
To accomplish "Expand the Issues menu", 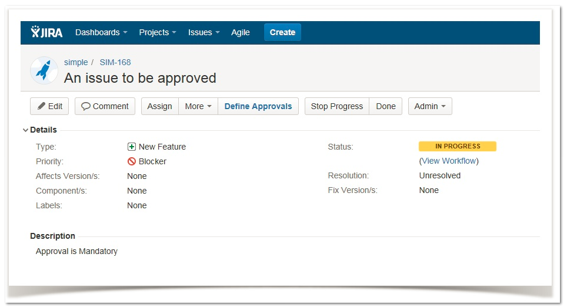I will coord(204,32).
